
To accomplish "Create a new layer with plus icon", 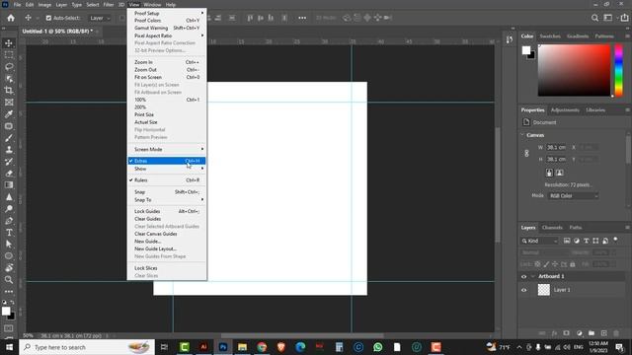I will 603,333.
